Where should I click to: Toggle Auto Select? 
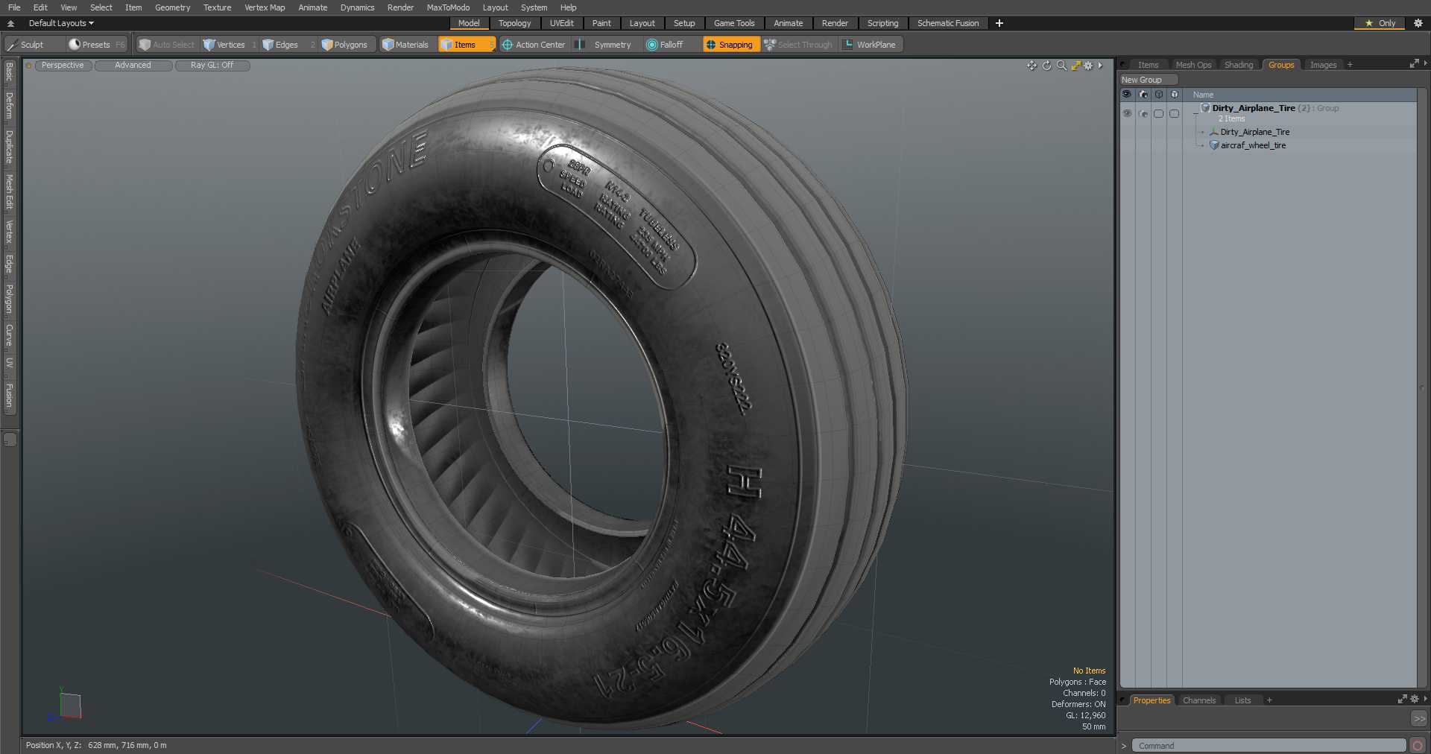167,45
